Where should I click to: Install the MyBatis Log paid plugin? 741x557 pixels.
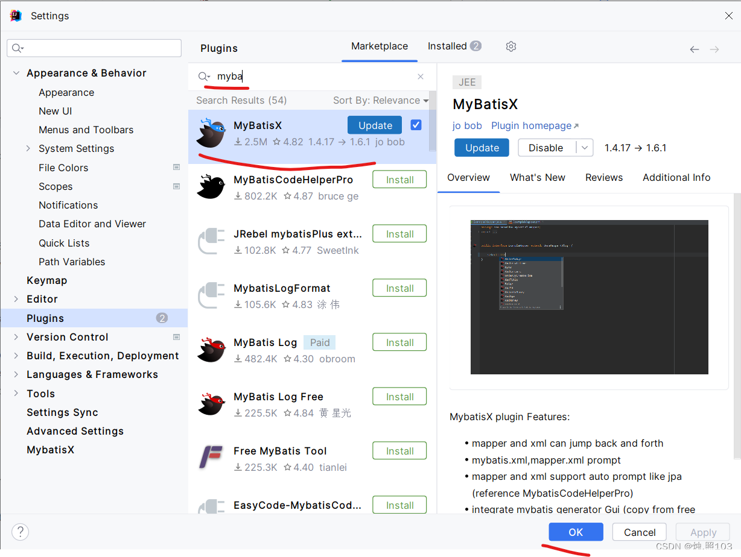point(399,342)
